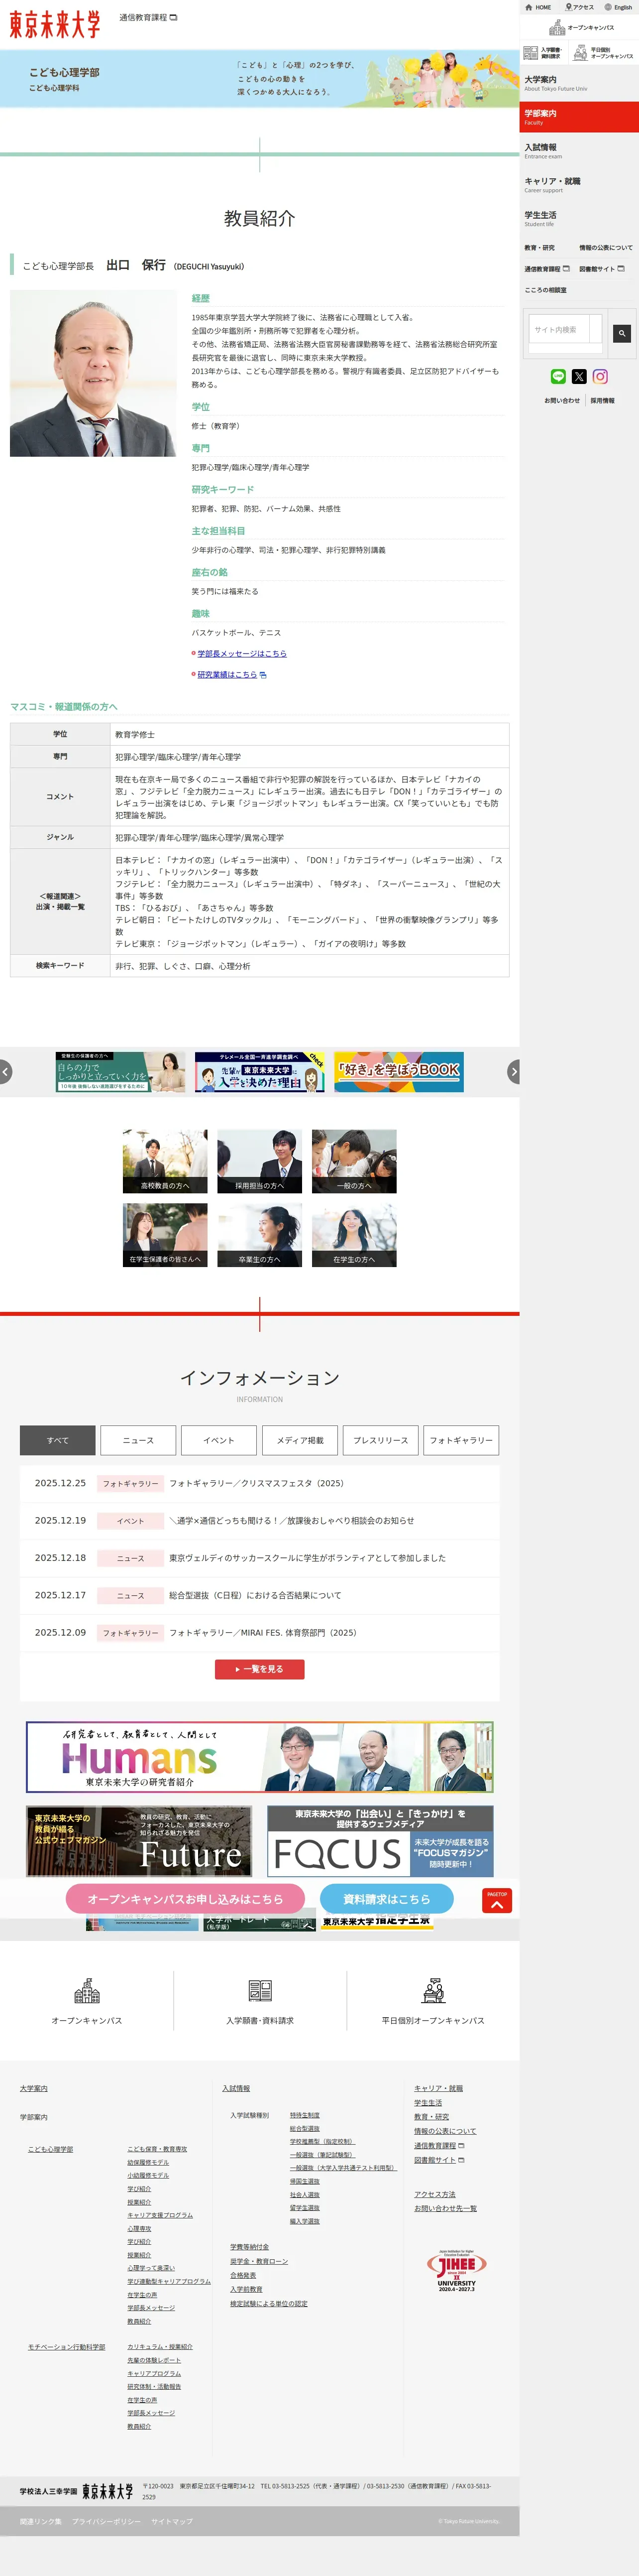Screen dimensions: 639x2576
Task: Click the 資料請求はこちら blue button
Action: (x=386, y=1899)
